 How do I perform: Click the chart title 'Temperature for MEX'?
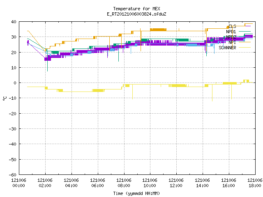pos(136,9)
